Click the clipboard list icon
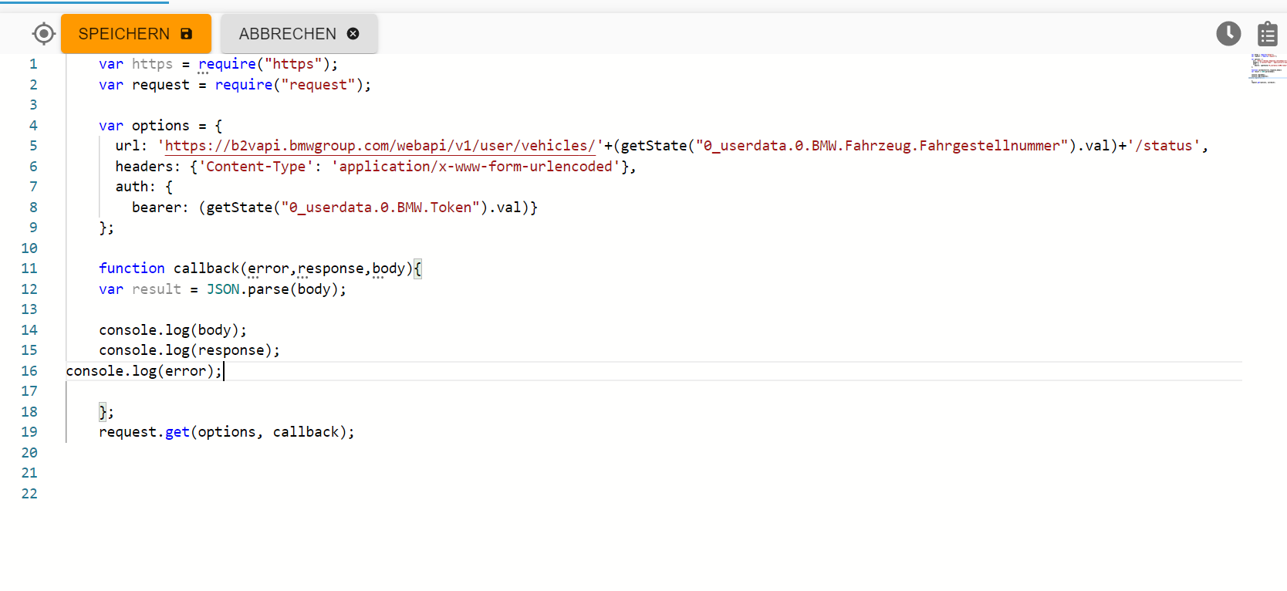 click(1267, 34)
